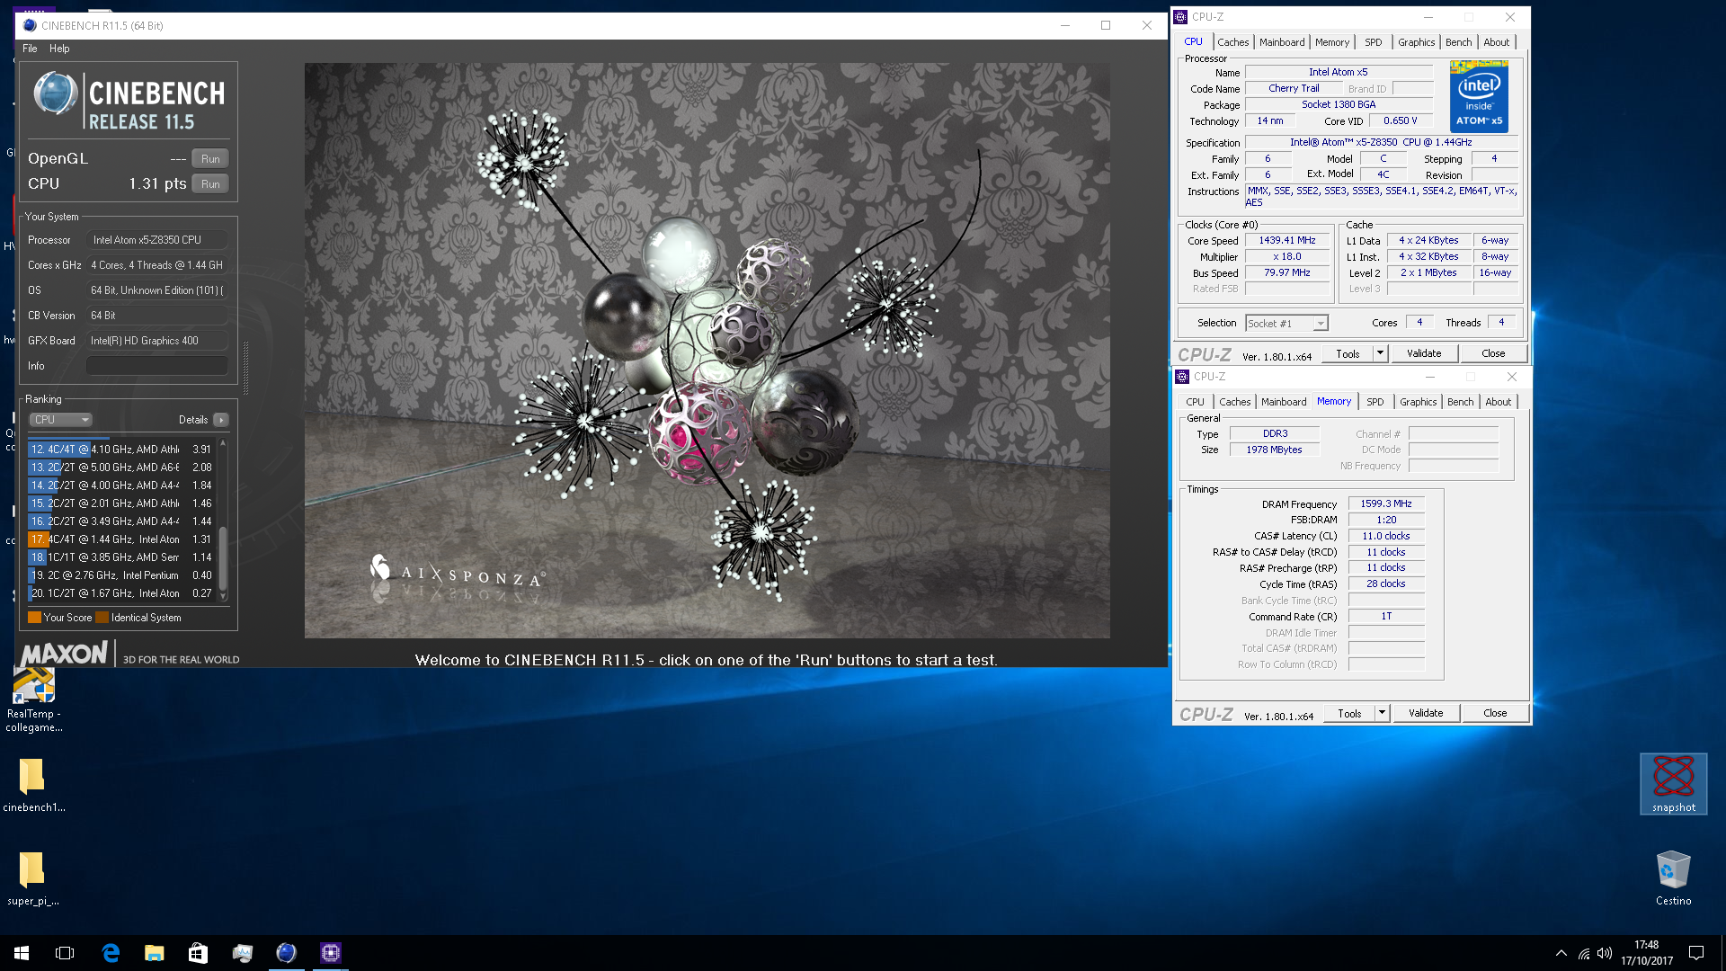Open Mainboard tab in bottom CPU-Z window
The image size is (1726, 971).
(1283, 402)
